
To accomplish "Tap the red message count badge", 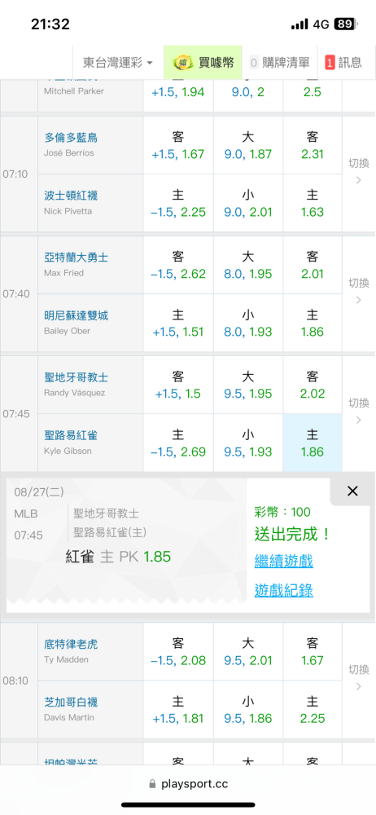I will coord(330,63).
